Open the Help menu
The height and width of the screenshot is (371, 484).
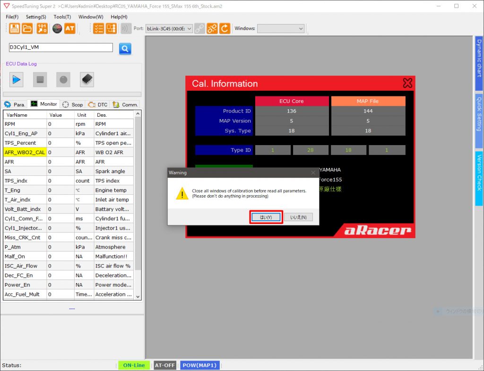click(119, 17)
